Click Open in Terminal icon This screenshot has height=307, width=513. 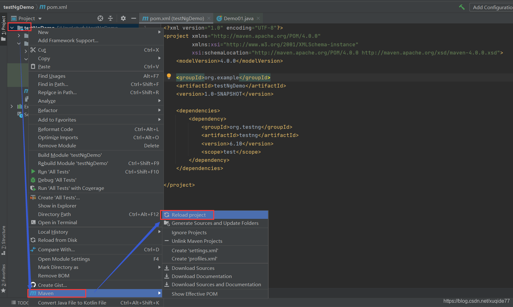(33, 222)
